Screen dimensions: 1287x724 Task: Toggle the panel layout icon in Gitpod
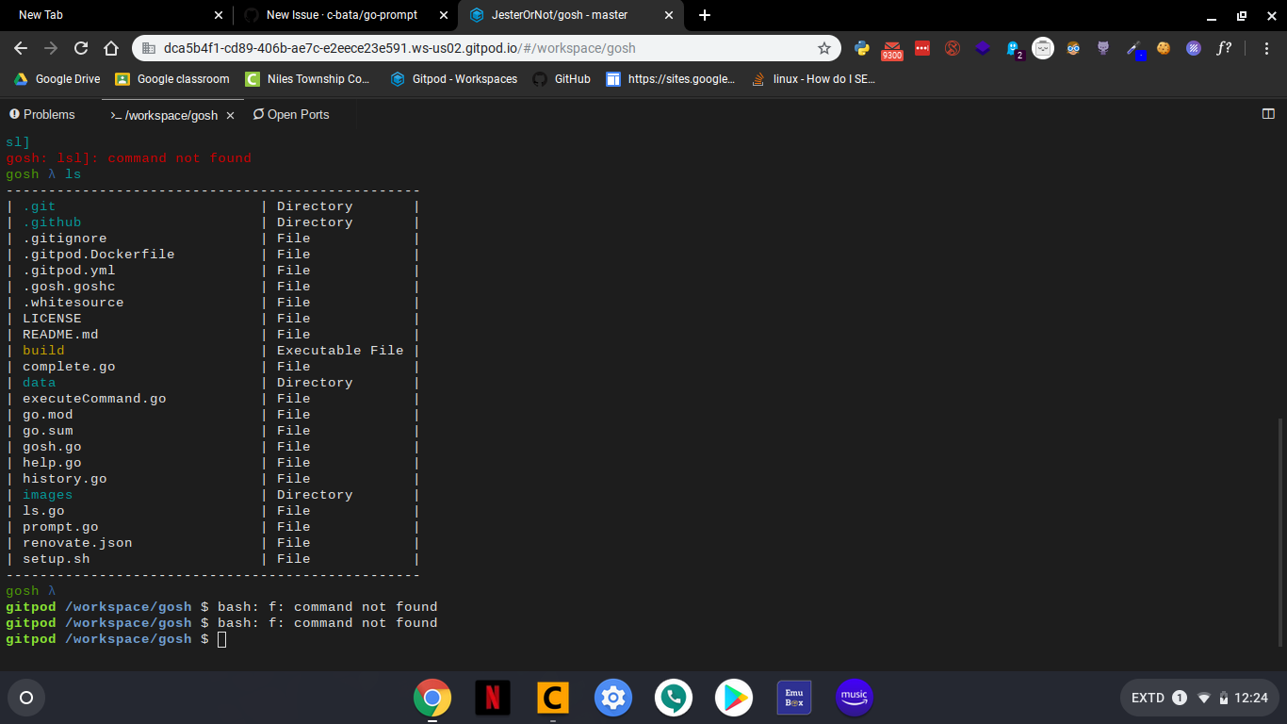[x=1268, y=114]
